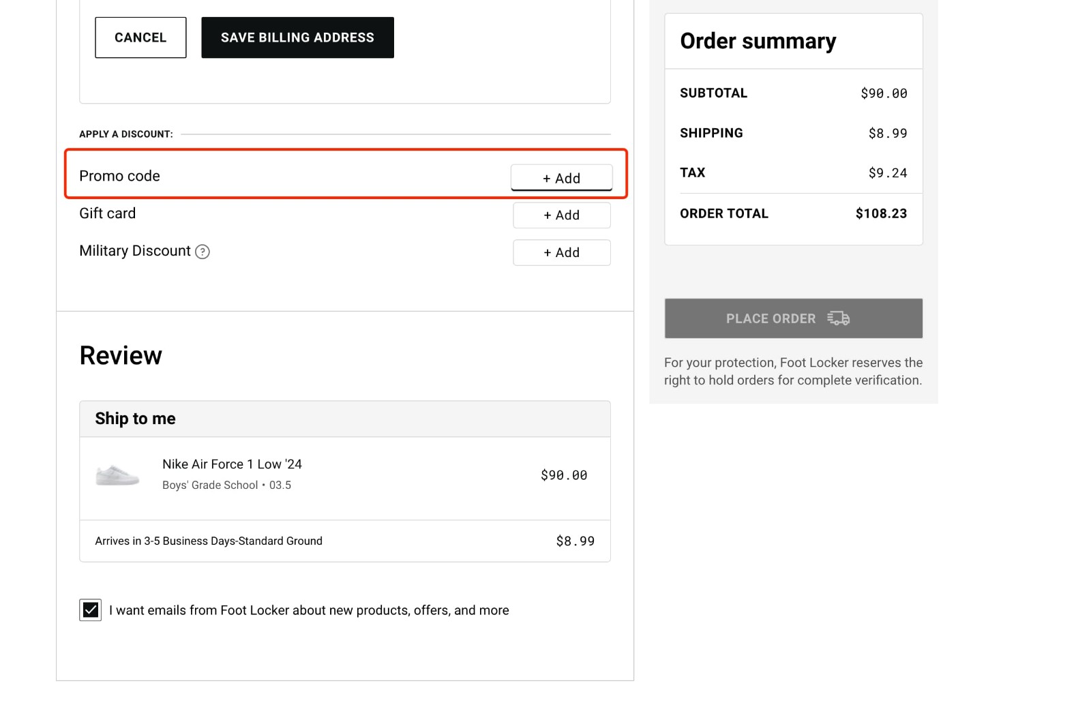
Task: Click the Order summary heading
Action: click(757, 41)
